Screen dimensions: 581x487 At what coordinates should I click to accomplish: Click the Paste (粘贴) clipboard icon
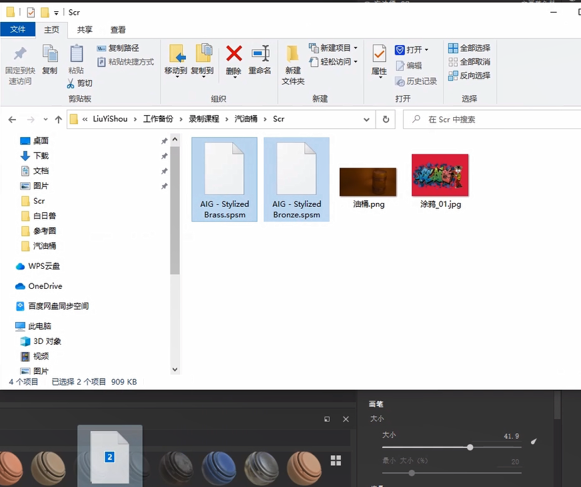point(76,54)
